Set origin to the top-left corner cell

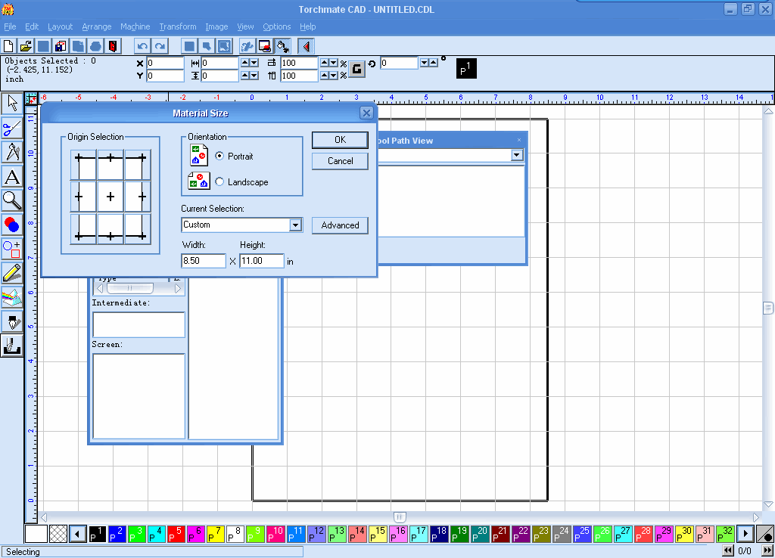tap(83, 165)
